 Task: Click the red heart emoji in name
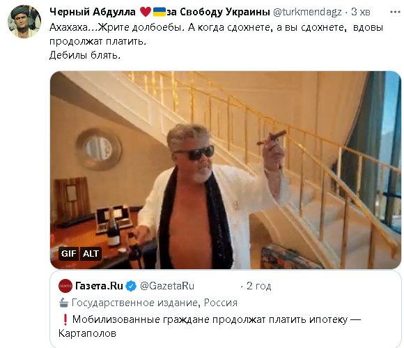pyautogui.click(x=146, y=12)
